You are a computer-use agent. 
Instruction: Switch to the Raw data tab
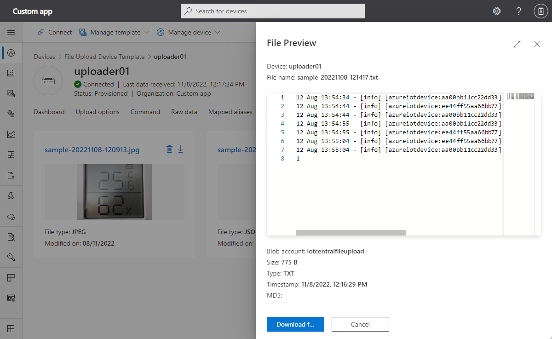pos(184,112)
